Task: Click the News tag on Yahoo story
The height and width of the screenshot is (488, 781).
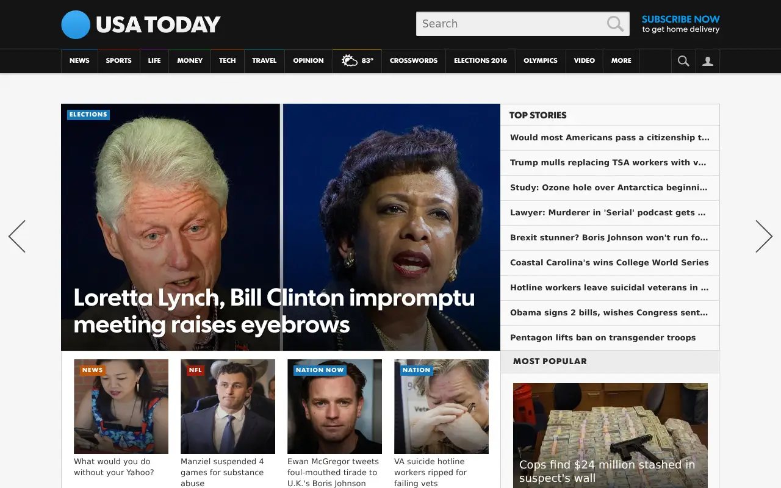Action: coord(92,370)
